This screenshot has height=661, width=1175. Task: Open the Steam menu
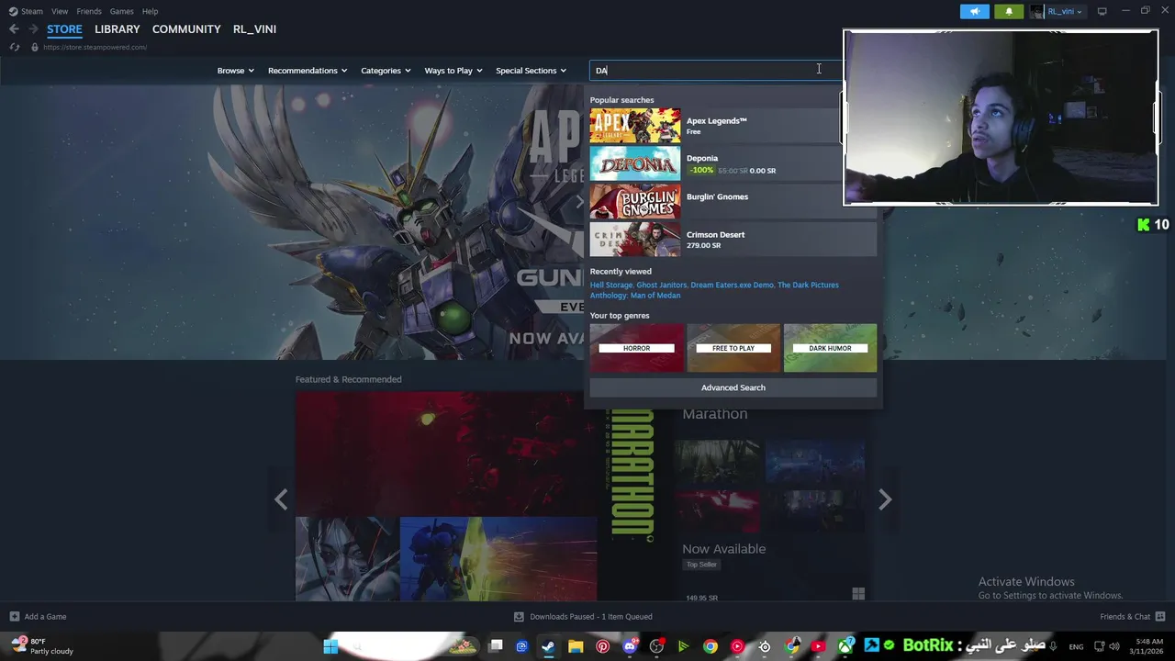point(32,11)
